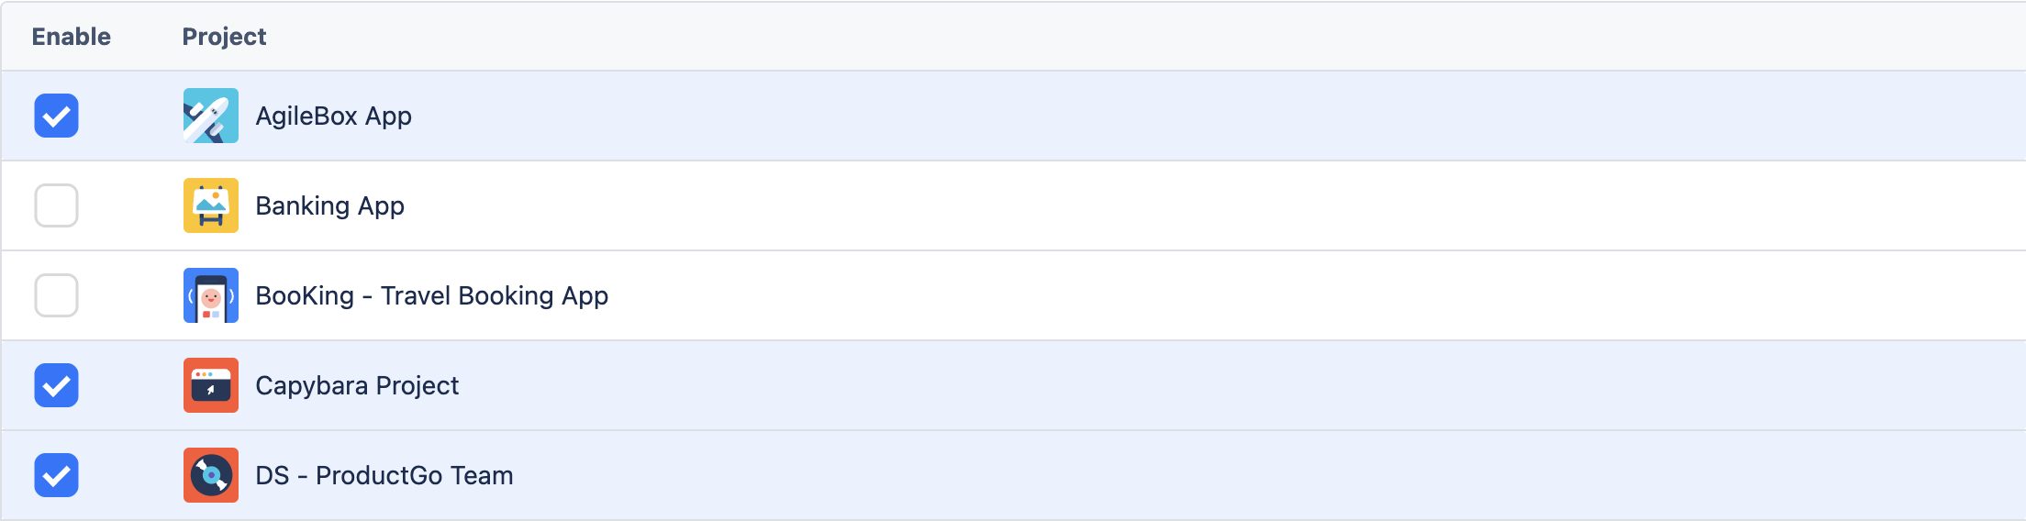Click the Capybara Project name text
2026x521 pixels.
click(x=357, y=386)
